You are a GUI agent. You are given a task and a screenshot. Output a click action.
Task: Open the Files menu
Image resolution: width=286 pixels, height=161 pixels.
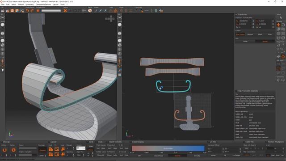3,4
